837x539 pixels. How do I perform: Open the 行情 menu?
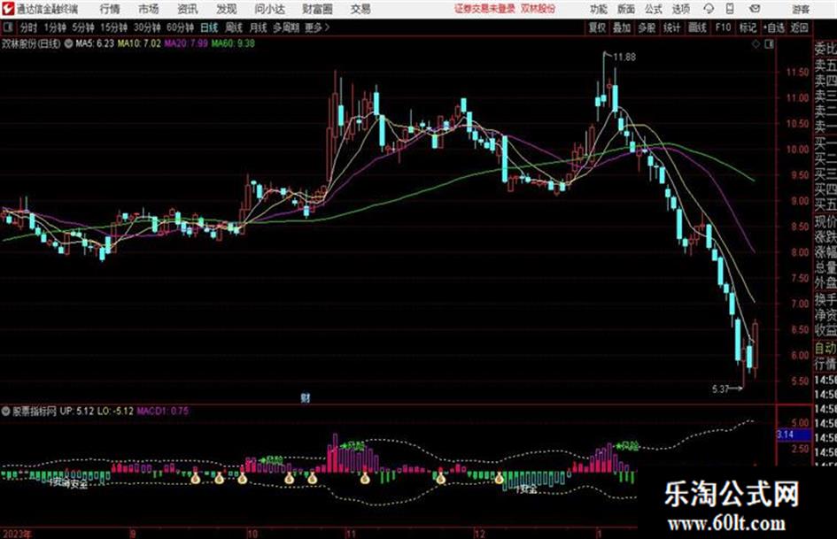[x=110, y=9]
